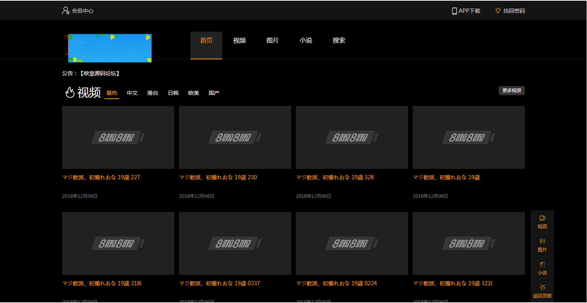Choose the 欧美 video category

click(x=194, y=93)
